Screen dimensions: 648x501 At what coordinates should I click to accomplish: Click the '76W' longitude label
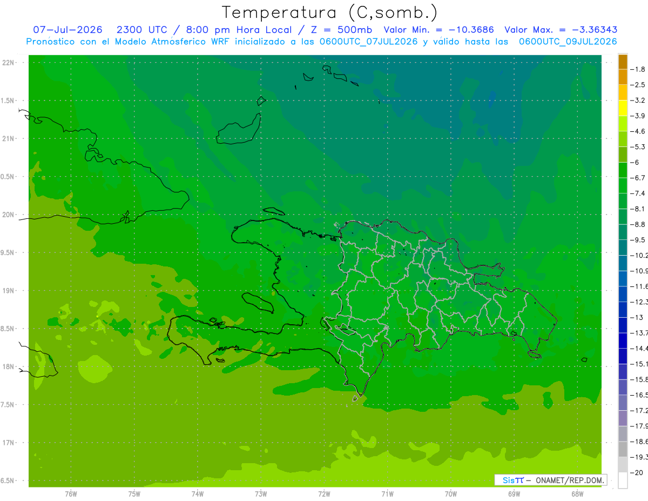click(x=71, y=494)
